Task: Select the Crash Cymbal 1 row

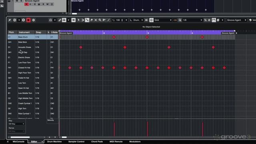Action: click(x=33, y=103)
